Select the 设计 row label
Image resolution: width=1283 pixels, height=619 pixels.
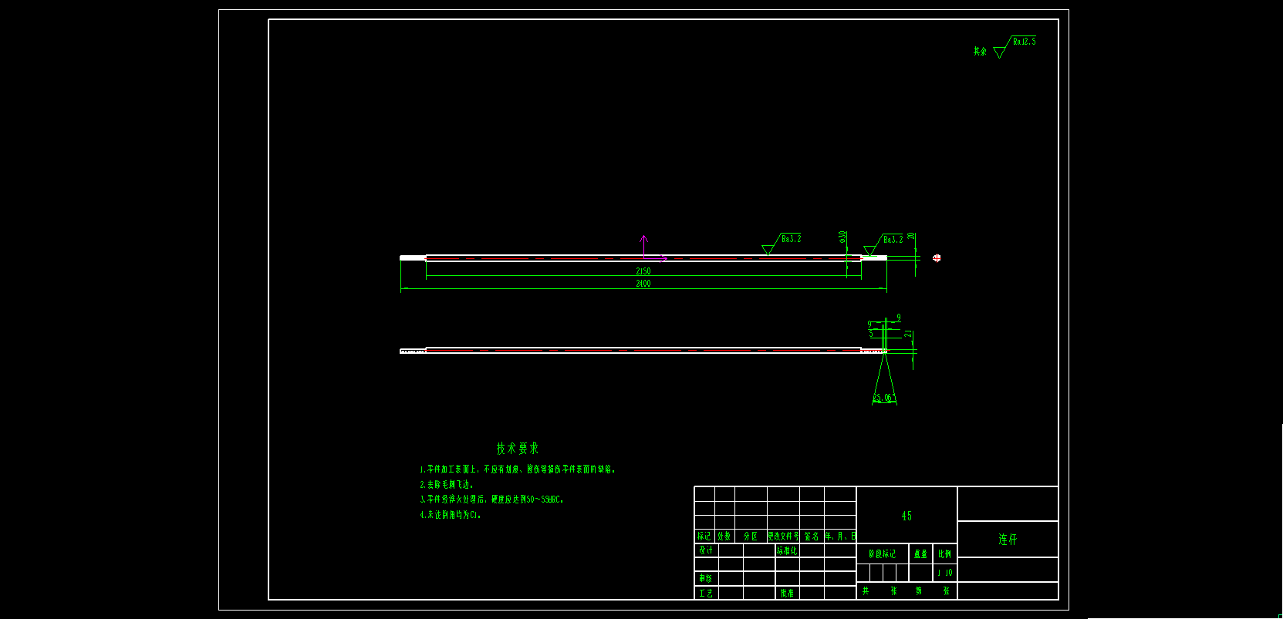click(x=706, y=550)
